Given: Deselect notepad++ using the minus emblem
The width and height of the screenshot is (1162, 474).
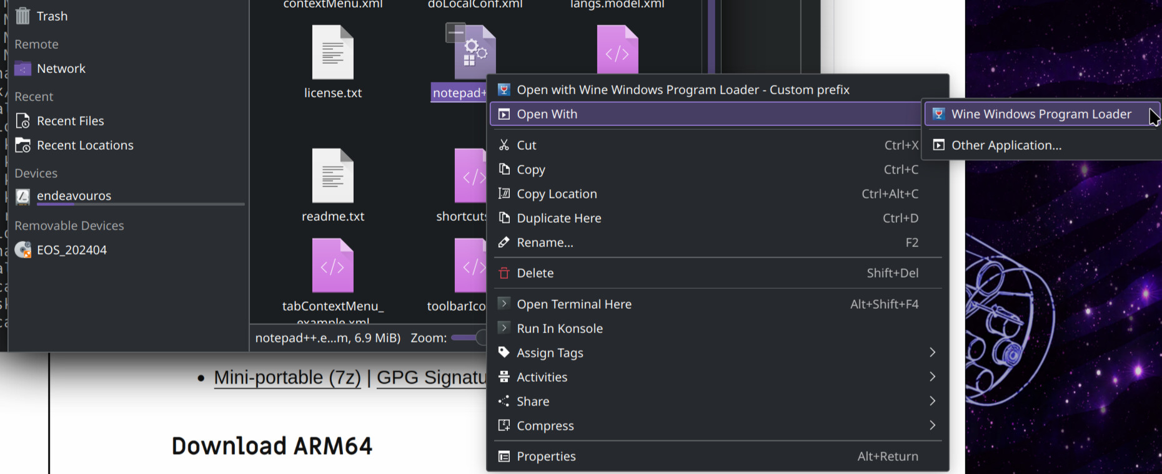Looking at the screenshot, I should pyautogui.click(x=455, y=32).
